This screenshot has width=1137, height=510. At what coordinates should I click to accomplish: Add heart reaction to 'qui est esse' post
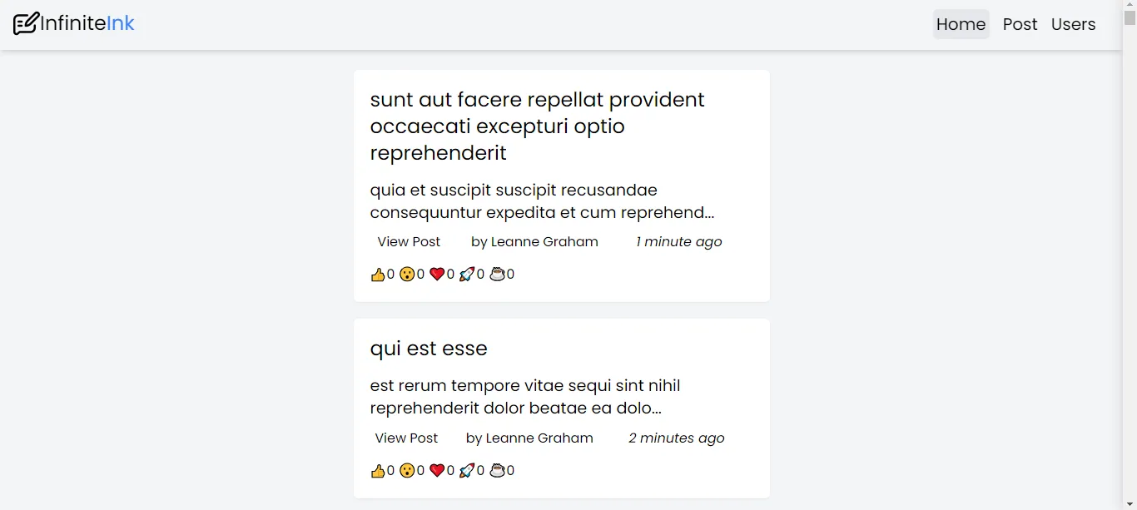click(x=442, y=471)
